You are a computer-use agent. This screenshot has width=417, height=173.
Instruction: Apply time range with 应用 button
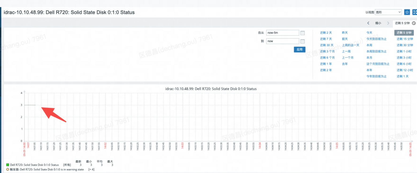300,49
